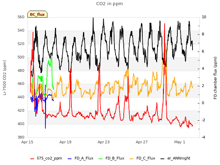Click the 6 right axis tick label
220x165 pixels.
coord(203,52)
